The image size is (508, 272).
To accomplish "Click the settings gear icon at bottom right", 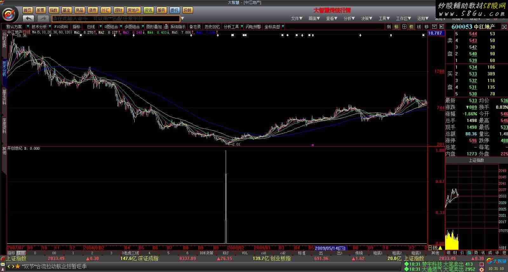I will 482,269.
